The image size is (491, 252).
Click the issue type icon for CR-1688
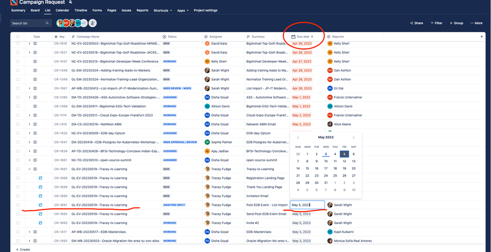(x=40, y=178)
